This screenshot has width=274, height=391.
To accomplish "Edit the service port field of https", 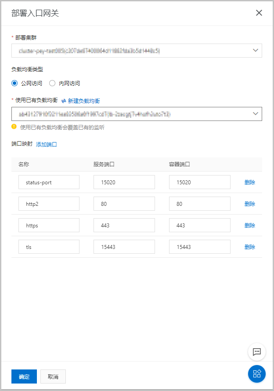I will pos(124,225).
